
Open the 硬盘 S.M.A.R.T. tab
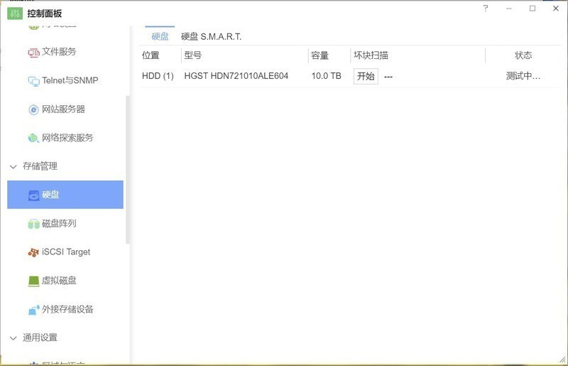tap(211, 36)
